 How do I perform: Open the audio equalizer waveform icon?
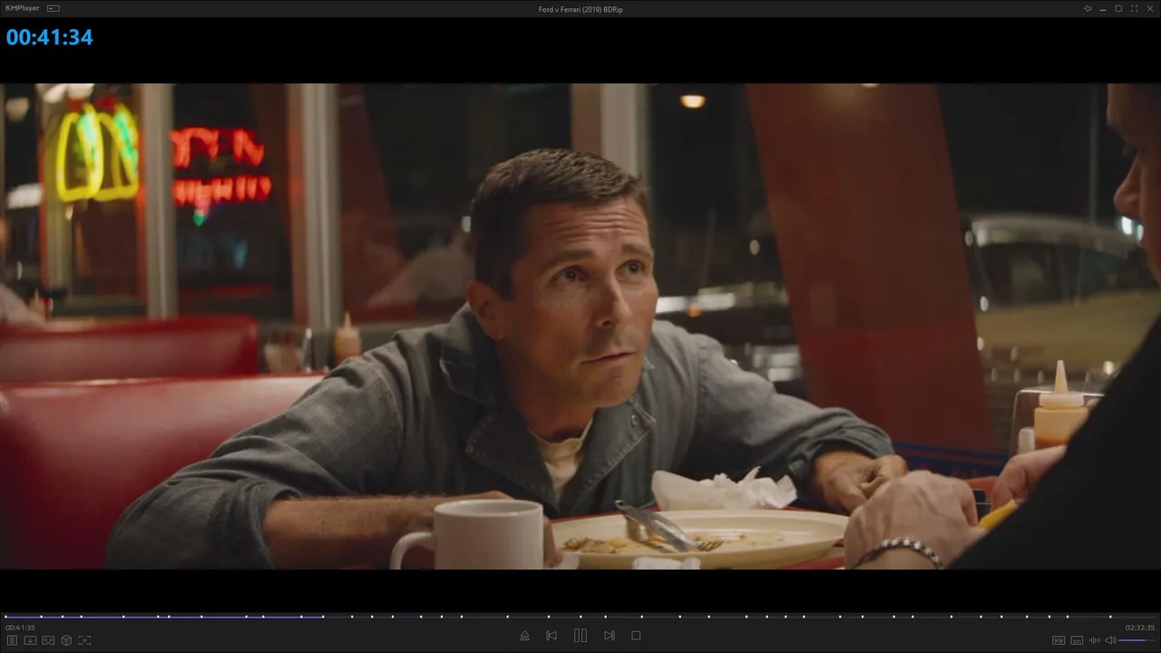click(x=1094, y=640)
